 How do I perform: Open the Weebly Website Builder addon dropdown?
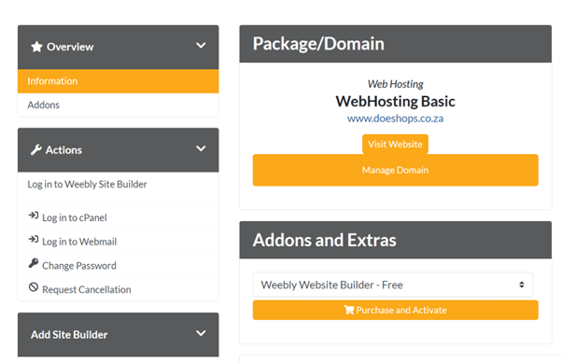(393, 285)
